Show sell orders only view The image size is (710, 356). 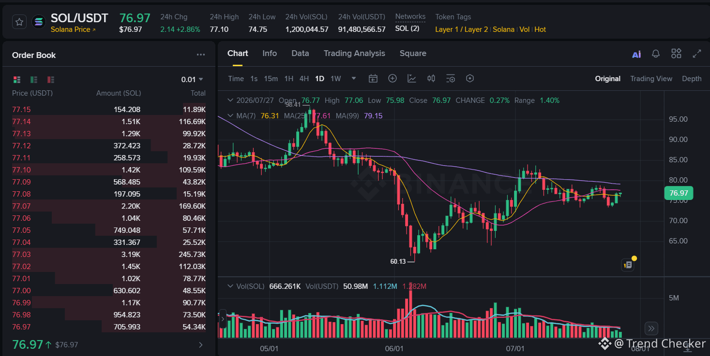[x=51, y=79]
